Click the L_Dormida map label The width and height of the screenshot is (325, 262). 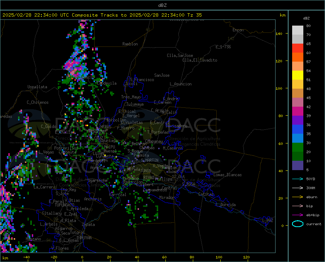click(225, 205)
